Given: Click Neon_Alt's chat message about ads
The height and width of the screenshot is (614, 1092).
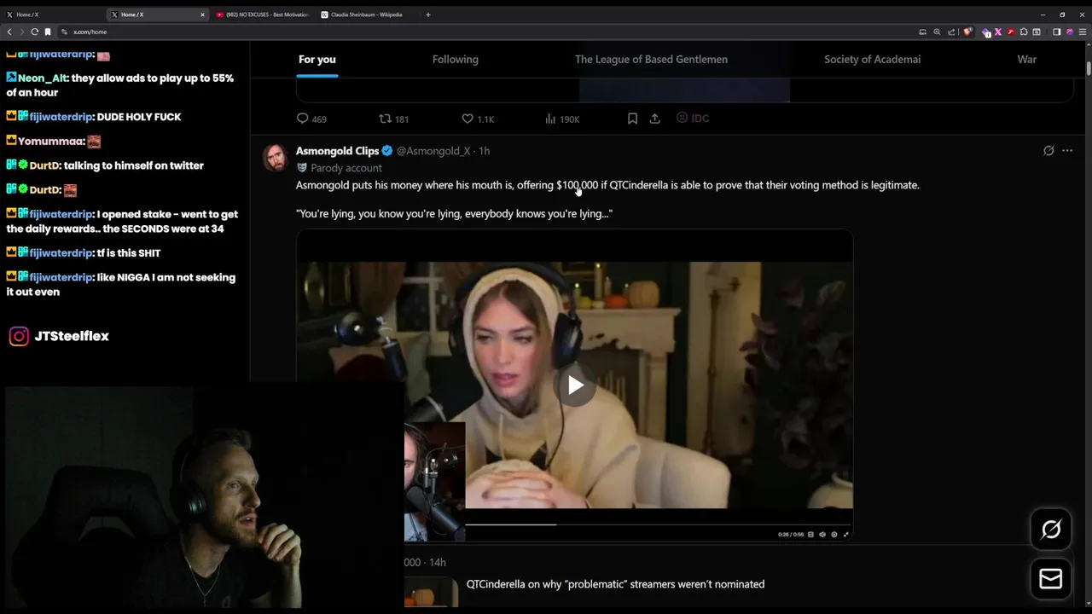Looking at the screenshot, I should (x=120, y=85).
